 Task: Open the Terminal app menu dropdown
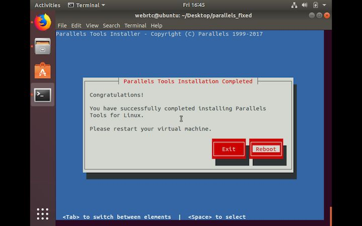click(86, 5)
